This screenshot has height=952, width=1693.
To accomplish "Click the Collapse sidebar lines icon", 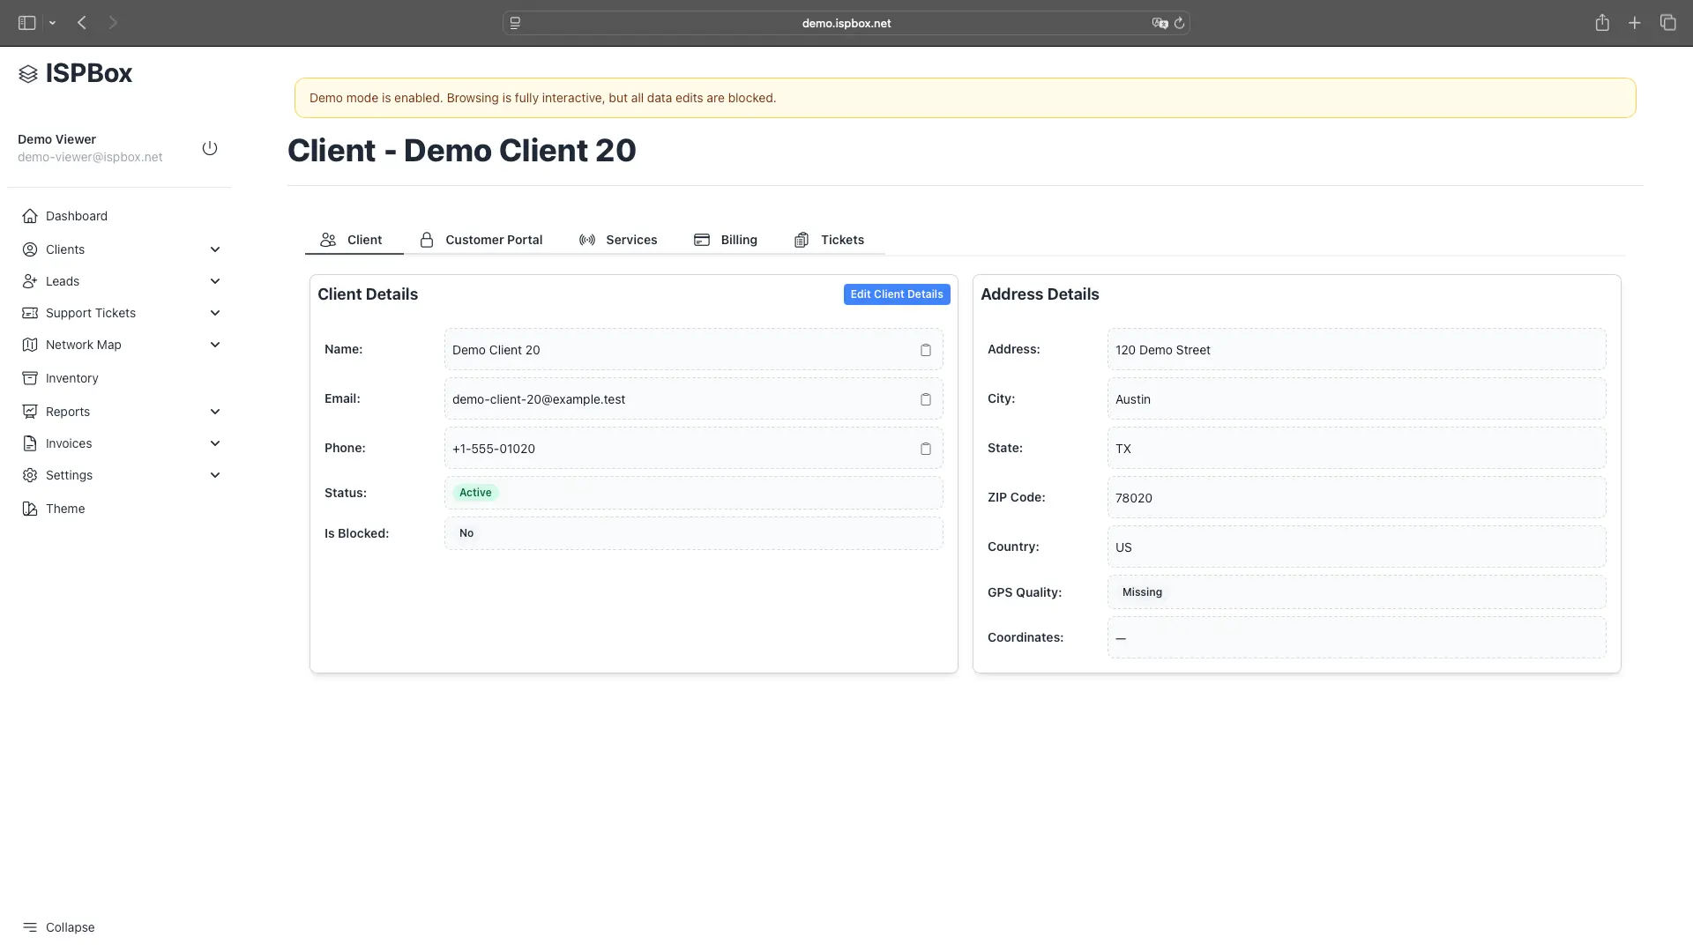I will pyautogui.click(x=30, y=927).
